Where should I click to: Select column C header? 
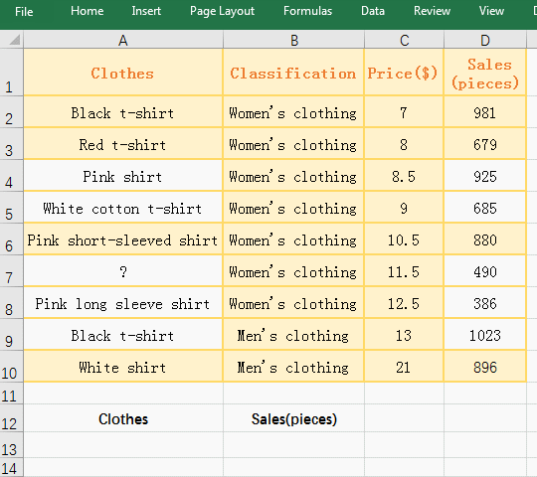404,41
